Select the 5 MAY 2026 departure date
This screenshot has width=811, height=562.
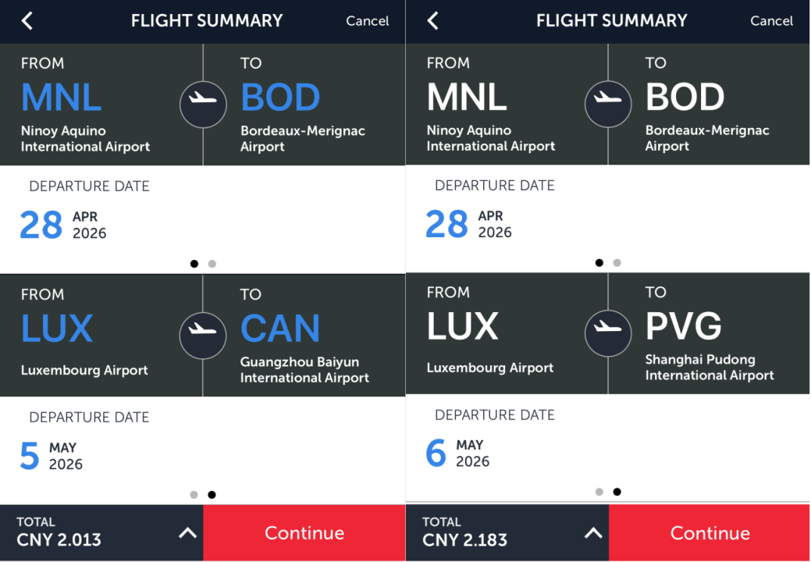(52, 456)
